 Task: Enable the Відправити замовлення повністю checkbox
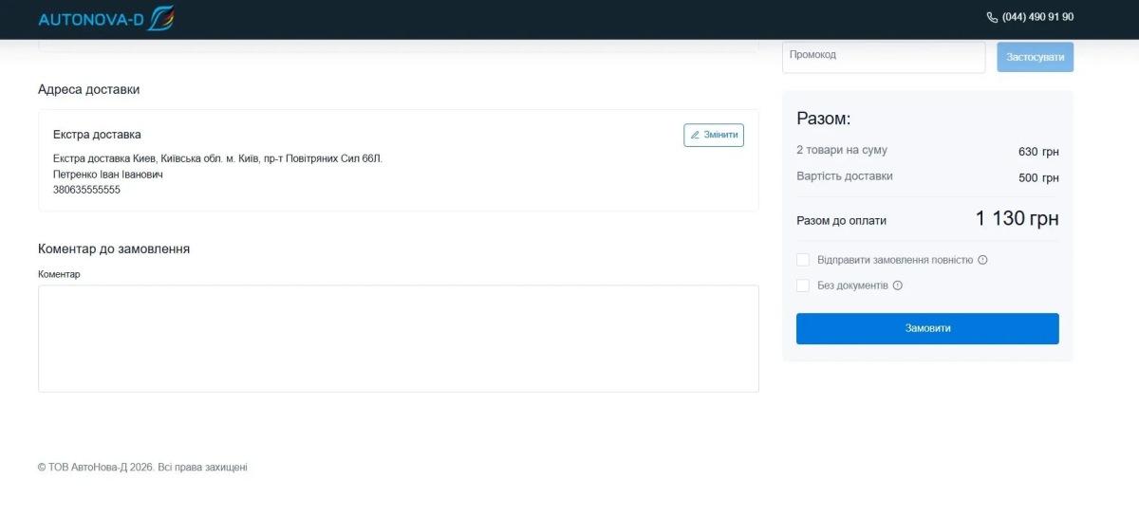803,260
